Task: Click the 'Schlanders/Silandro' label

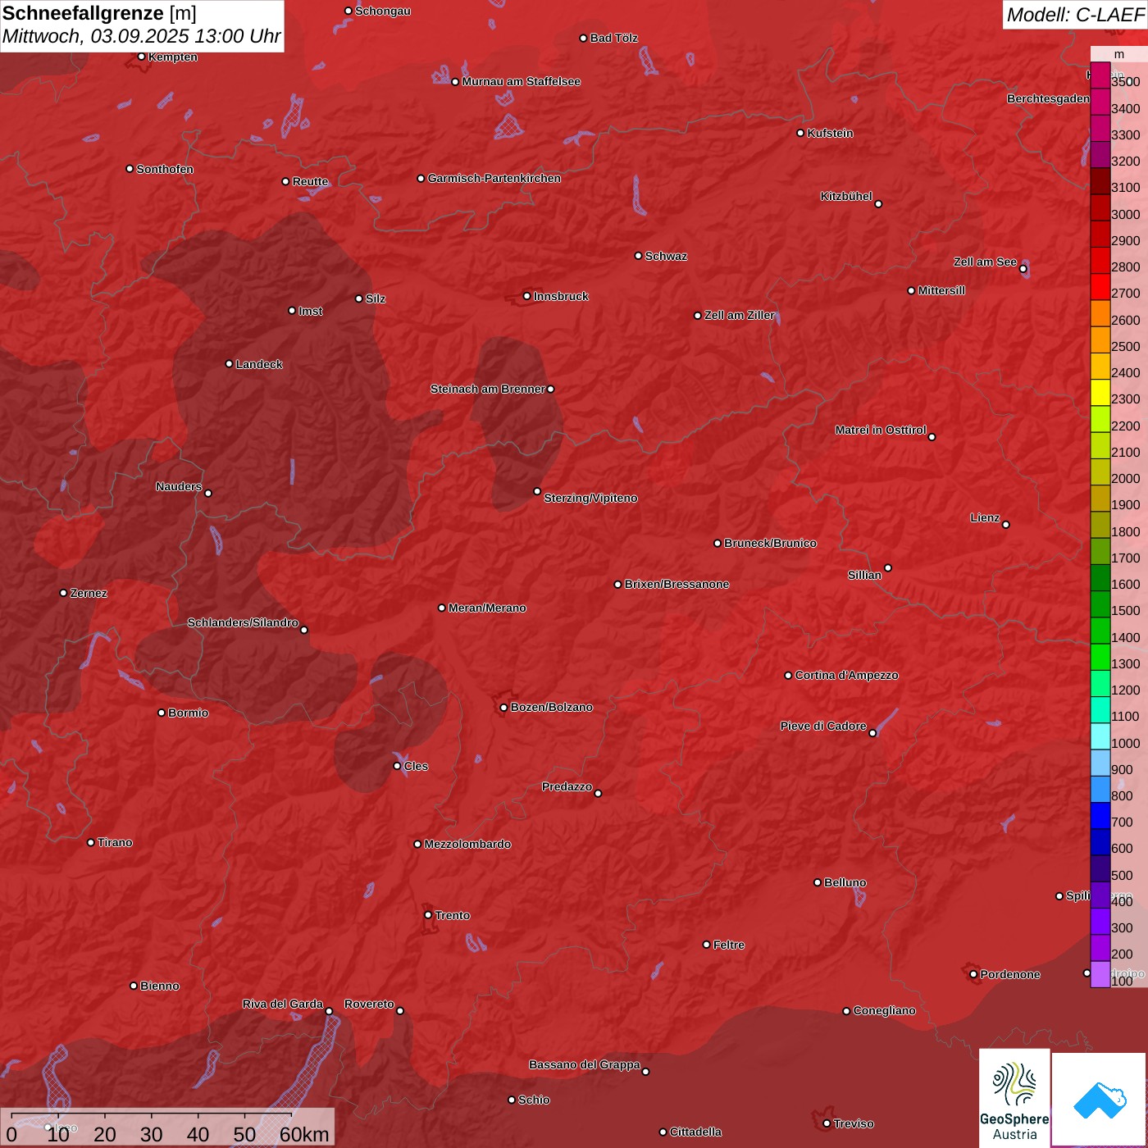Action: pyautogui.click(x=243, y=622)
